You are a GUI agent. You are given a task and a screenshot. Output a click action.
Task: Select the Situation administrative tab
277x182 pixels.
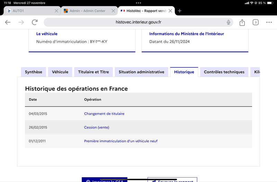(x=141, y=72)
